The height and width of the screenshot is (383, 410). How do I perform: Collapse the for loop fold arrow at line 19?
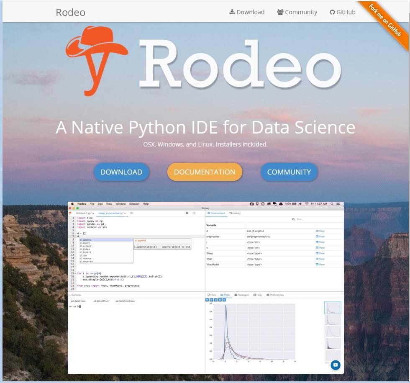75,273
